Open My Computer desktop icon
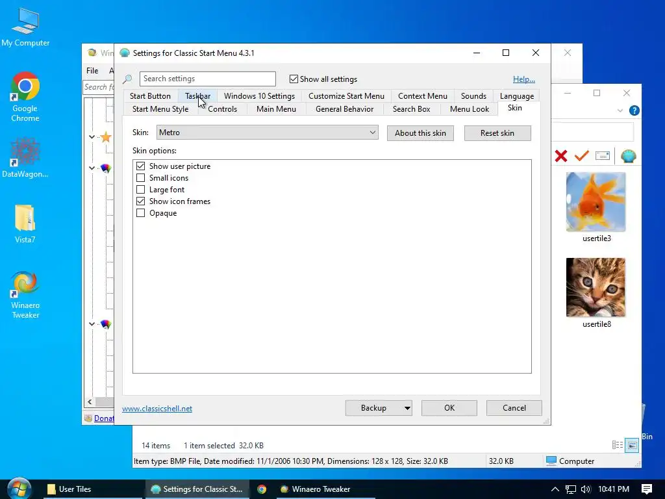665x499 pixels. pos(25,27)
